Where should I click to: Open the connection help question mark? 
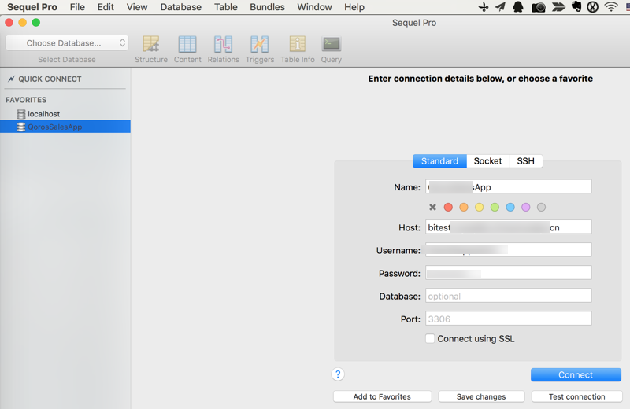338,374
